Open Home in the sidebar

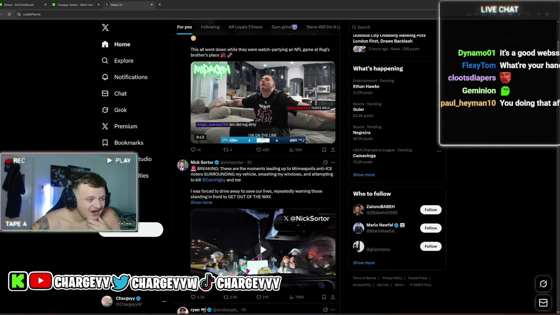click(x=116, y=44)
